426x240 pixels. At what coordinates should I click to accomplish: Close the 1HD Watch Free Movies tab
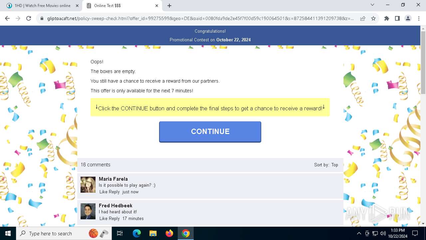tap(77, 6)
